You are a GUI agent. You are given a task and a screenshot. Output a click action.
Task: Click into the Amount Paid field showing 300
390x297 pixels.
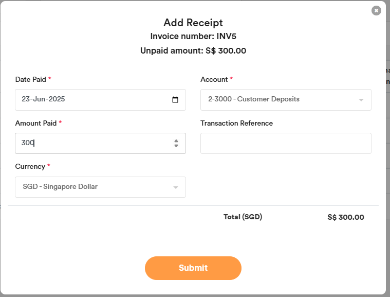(x=92, y=143)
